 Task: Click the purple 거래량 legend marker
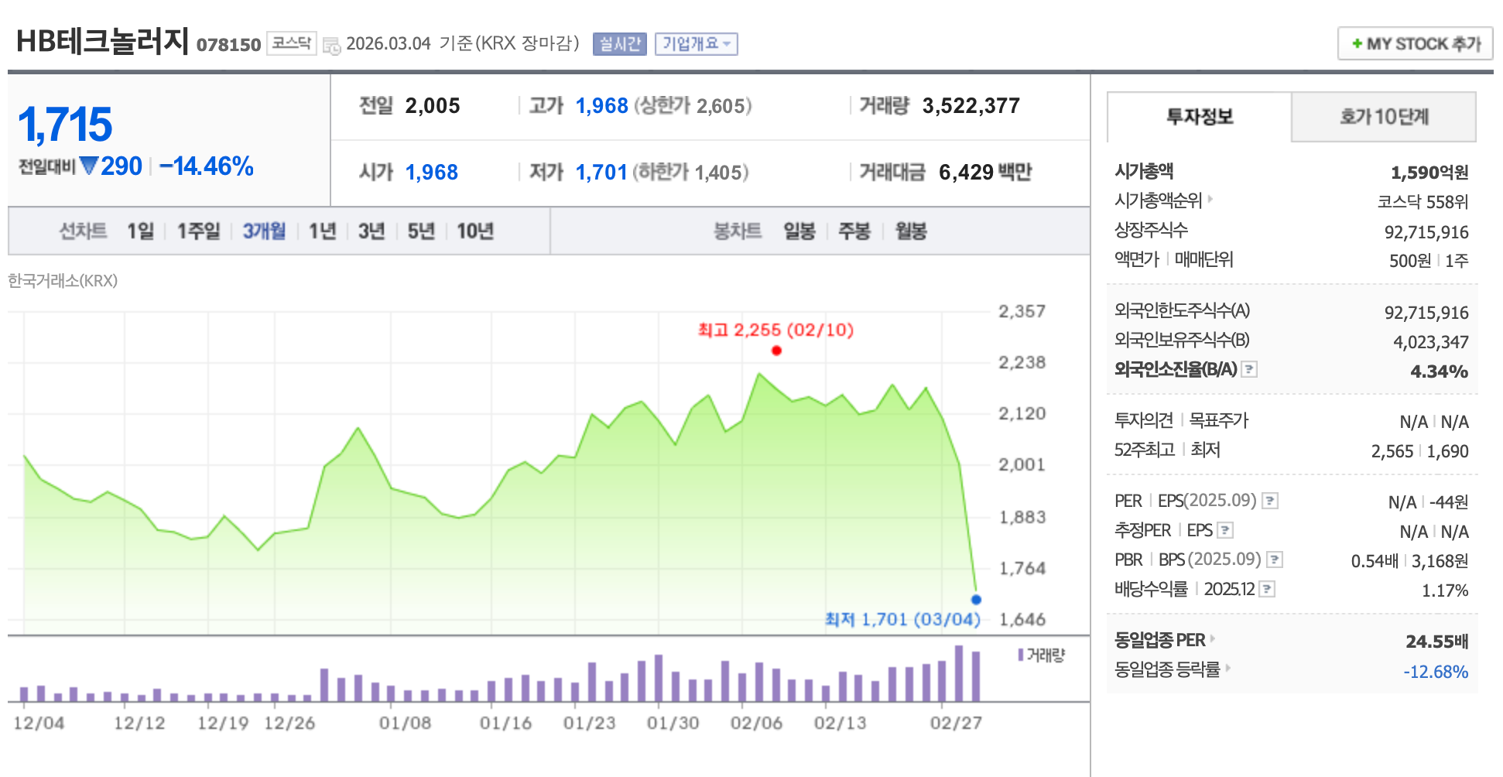tap(1021, 655)
